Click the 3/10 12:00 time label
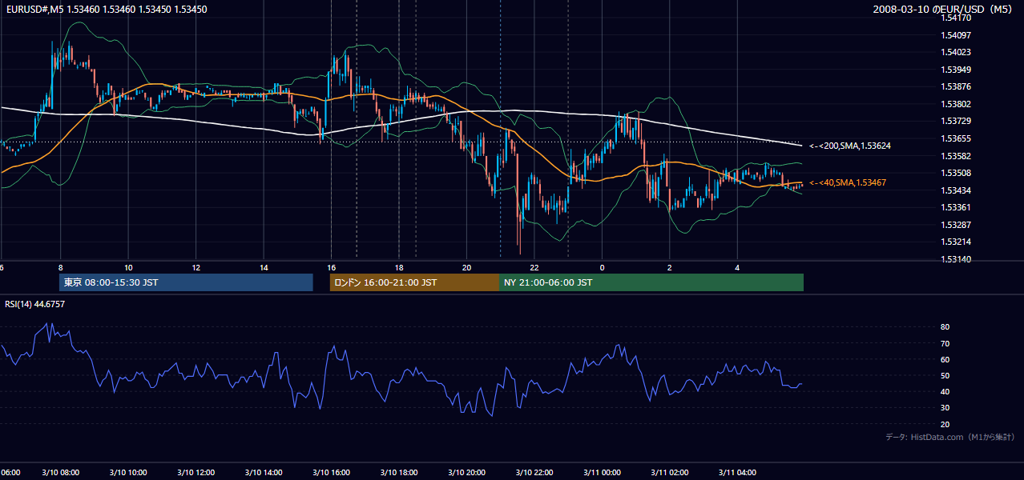The image size is (1024, 480). pyautogui.click(x=196, y=473)
